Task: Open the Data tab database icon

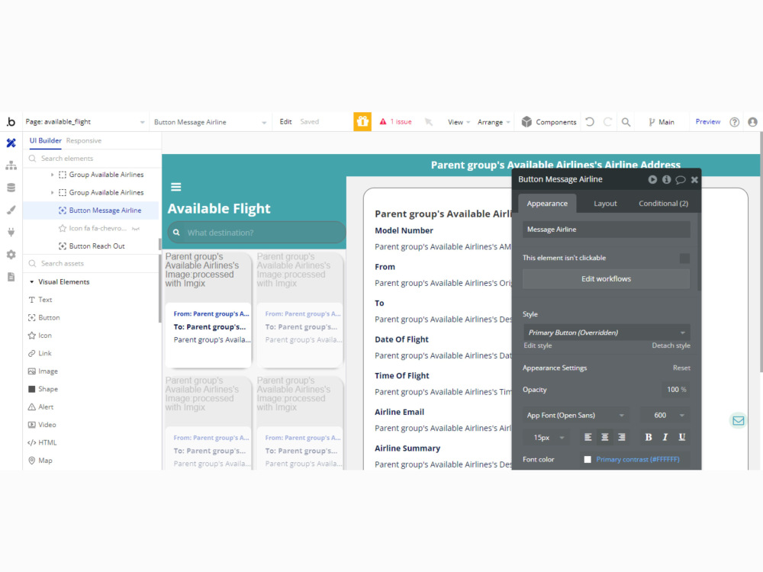Action: tap(11, 188)
